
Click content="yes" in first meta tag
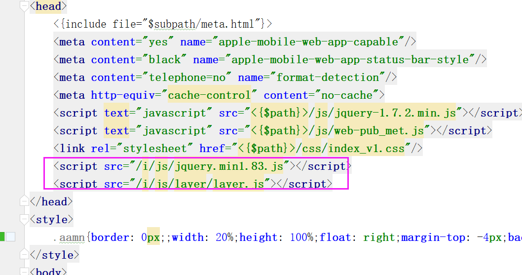tap(133, 42)
